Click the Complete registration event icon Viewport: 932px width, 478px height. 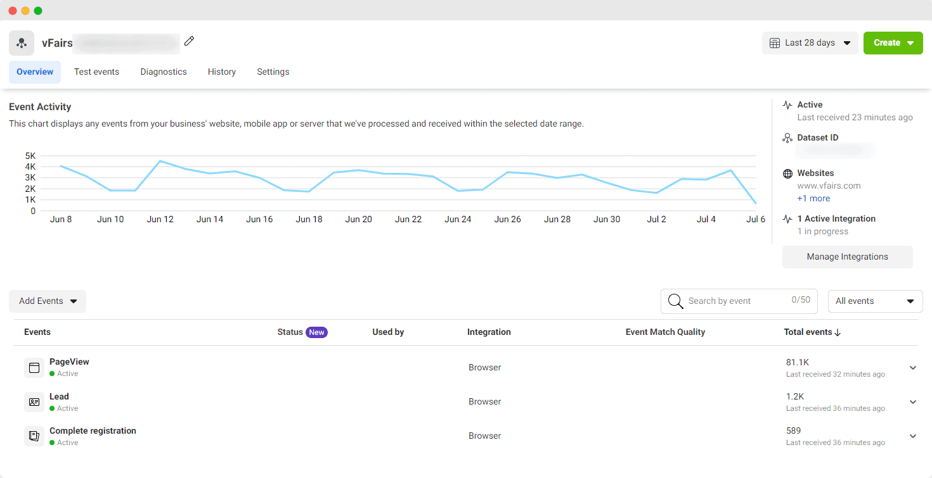click(34, 436)
